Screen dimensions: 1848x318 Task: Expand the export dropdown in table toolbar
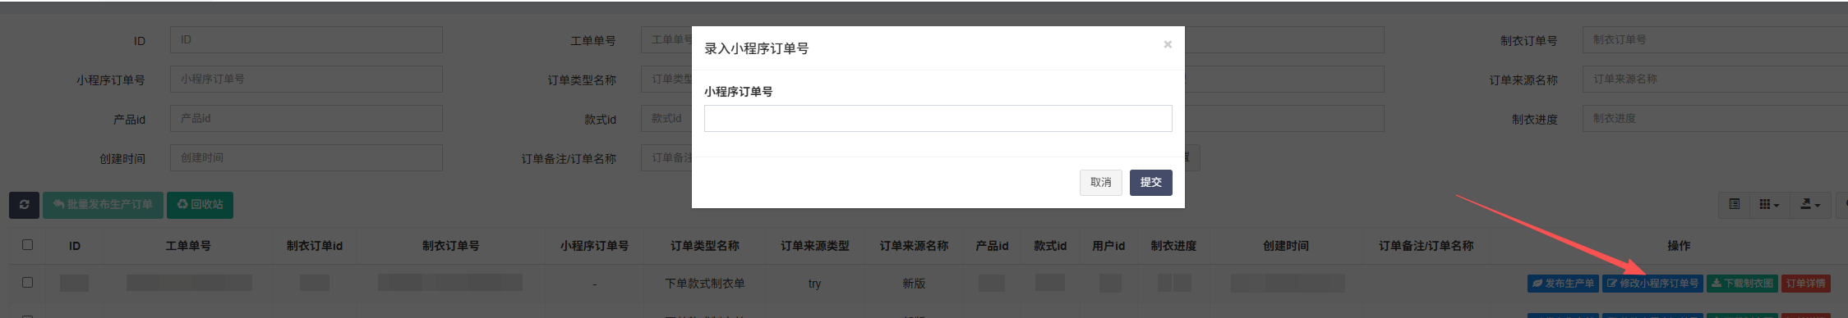click(1810, 204)
